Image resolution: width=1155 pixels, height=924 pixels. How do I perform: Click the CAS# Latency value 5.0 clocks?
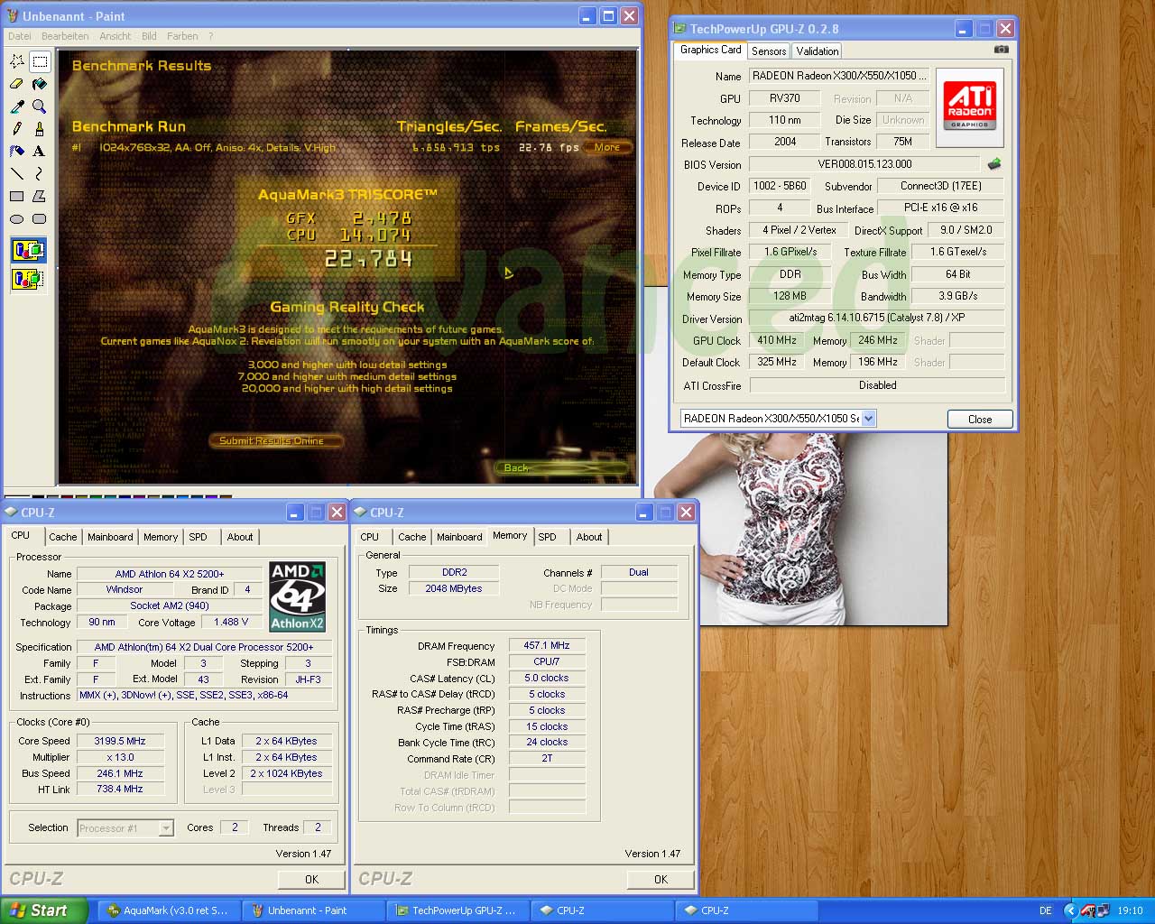(x=547, y=678)
